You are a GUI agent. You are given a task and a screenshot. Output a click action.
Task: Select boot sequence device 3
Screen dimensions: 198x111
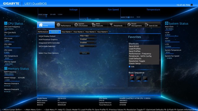click(145, 79)
